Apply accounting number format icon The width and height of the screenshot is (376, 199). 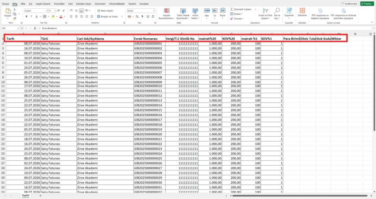click(130, 17)
